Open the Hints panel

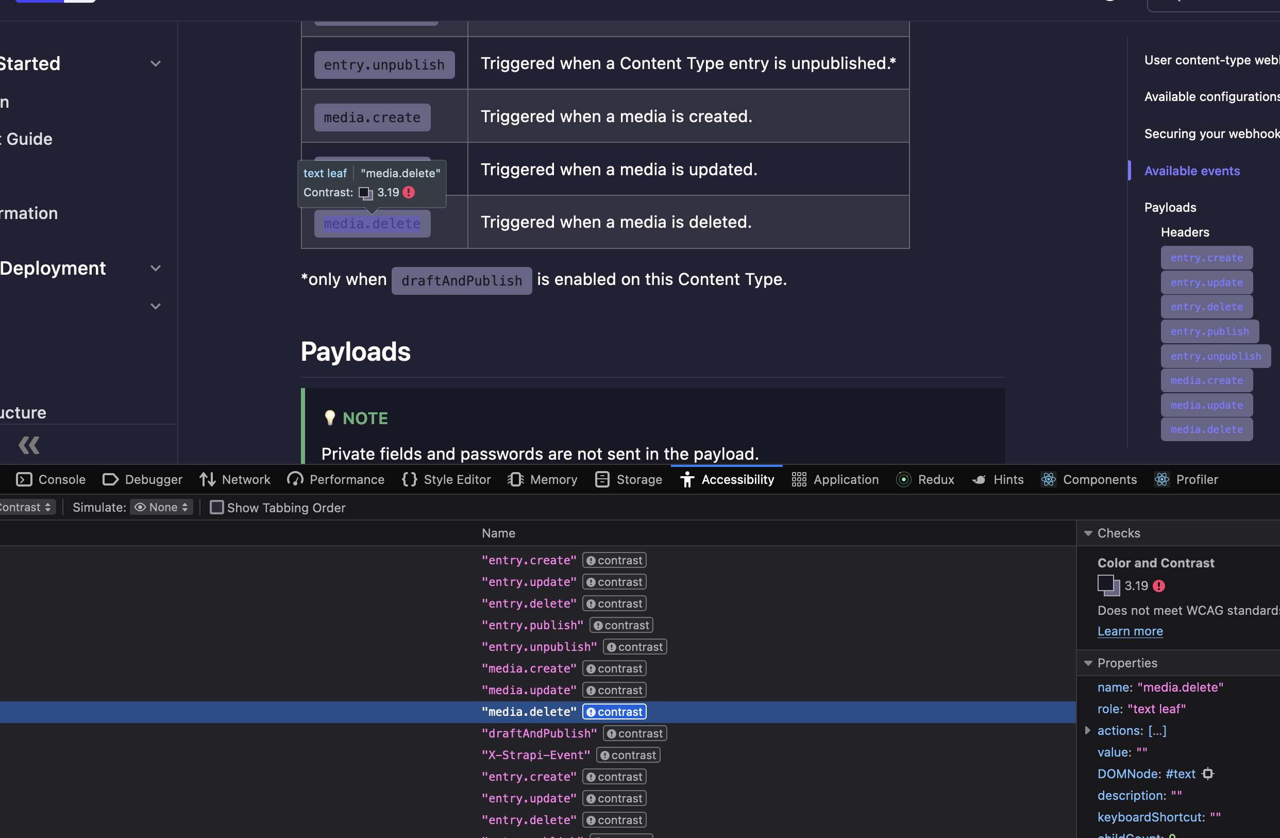(998, 479)
